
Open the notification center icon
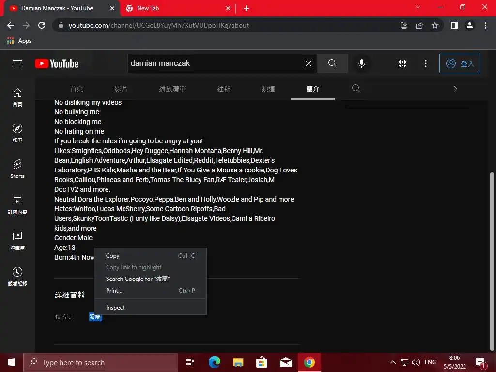[x=480, y=363]
